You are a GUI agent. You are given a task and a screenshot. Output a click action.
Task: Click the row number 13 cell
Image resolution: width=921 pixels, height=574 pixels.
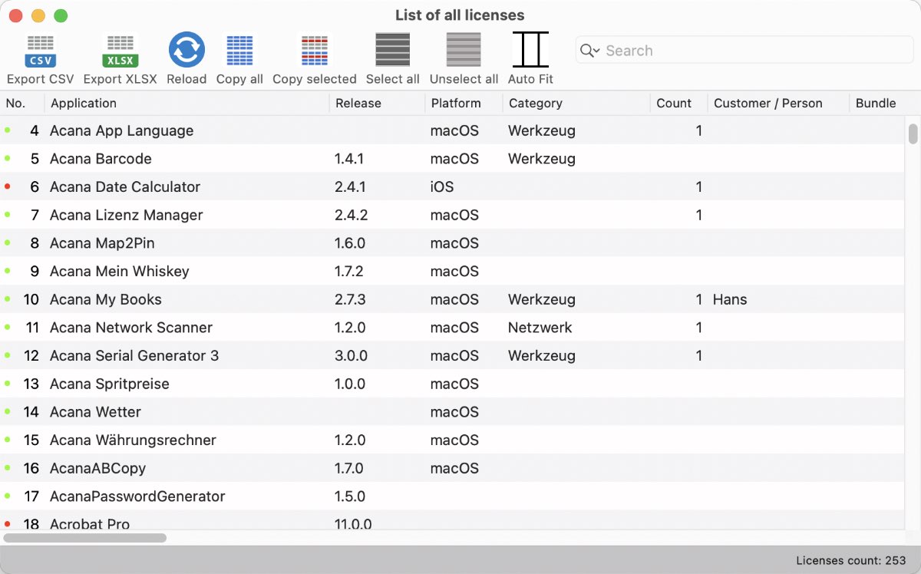click(x=31, y=384)
